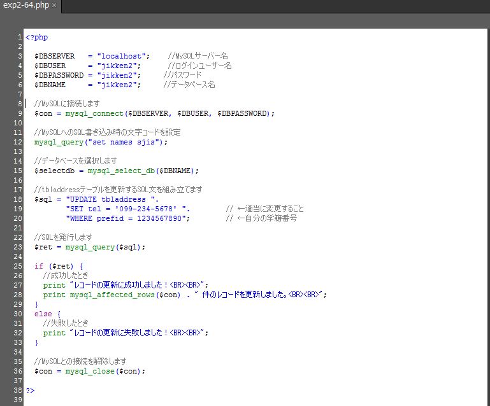
Task: Click the mysql_connect function call
Action: [x=95, y=113]
